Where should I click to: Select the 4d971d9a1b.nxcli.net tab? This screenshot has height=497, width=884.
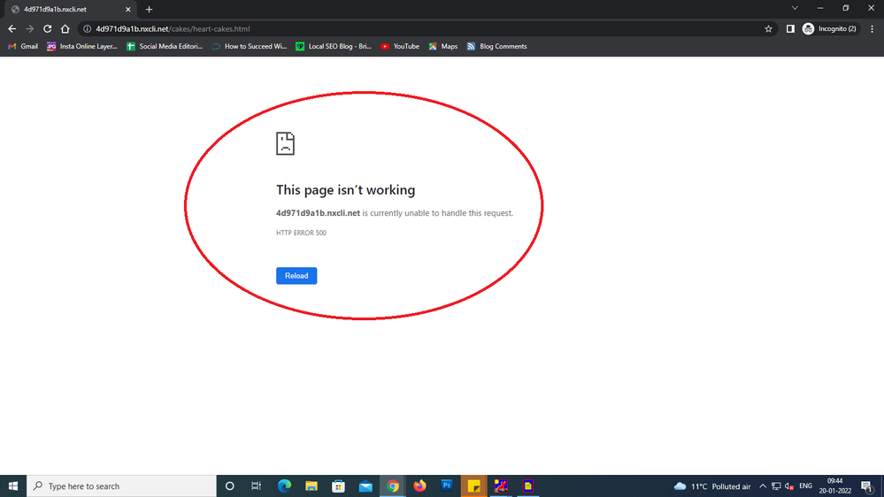click(x=62, y=9)
